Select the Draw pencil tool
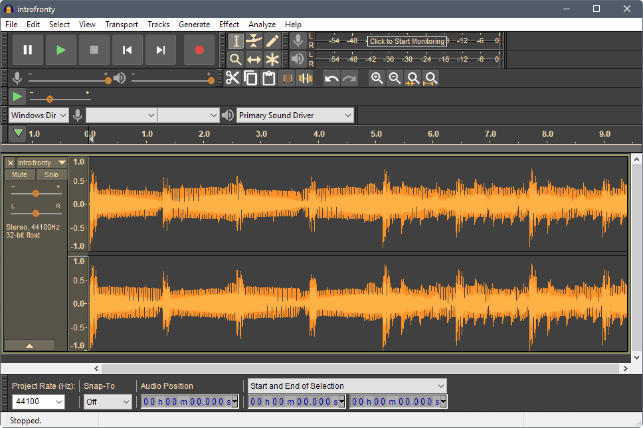Viewport: 643px width, 428px height. point(272,41)
